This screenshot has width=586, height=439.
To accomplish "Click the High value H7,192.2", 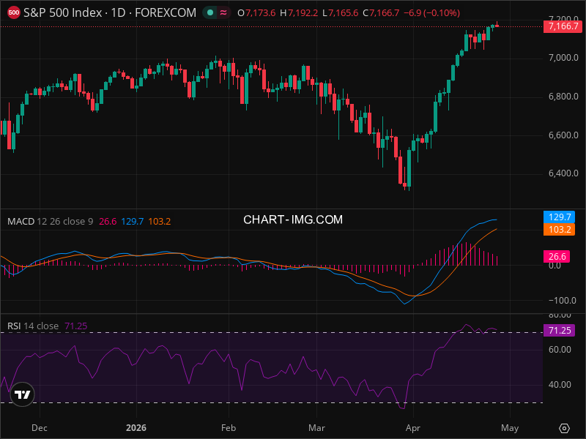I will click(299, 13).
